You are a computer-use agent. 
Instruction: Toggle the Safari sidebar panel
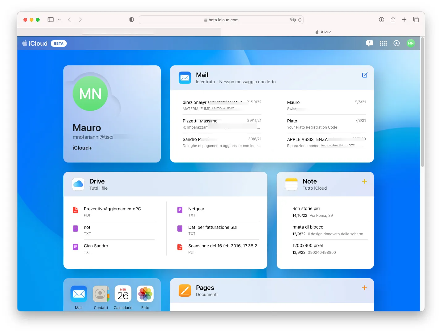pos(50,19)
